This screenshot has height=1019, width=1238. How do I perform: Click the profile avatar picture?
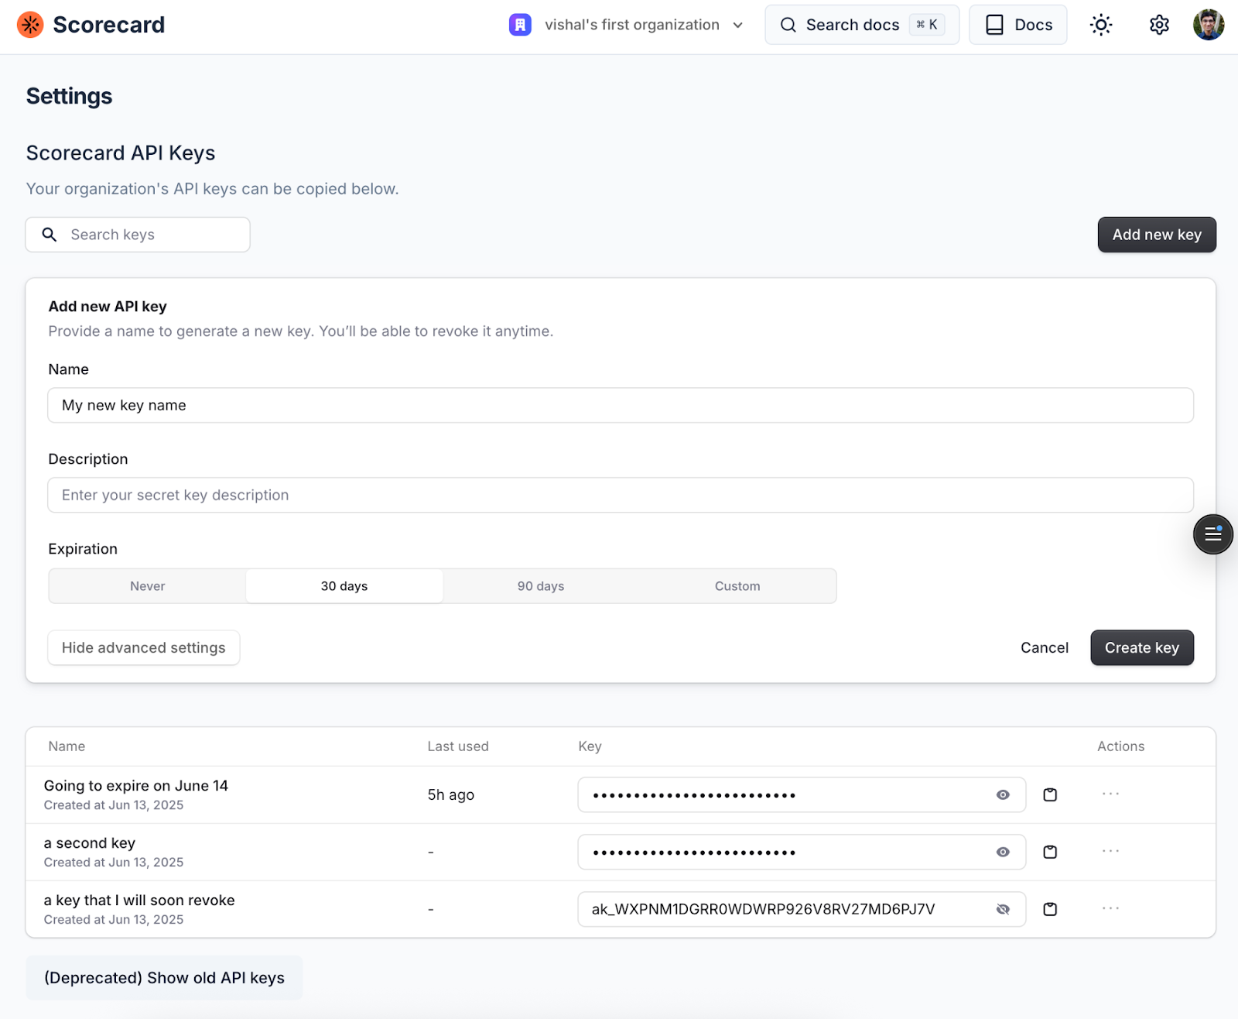[x=1209, y=24]
